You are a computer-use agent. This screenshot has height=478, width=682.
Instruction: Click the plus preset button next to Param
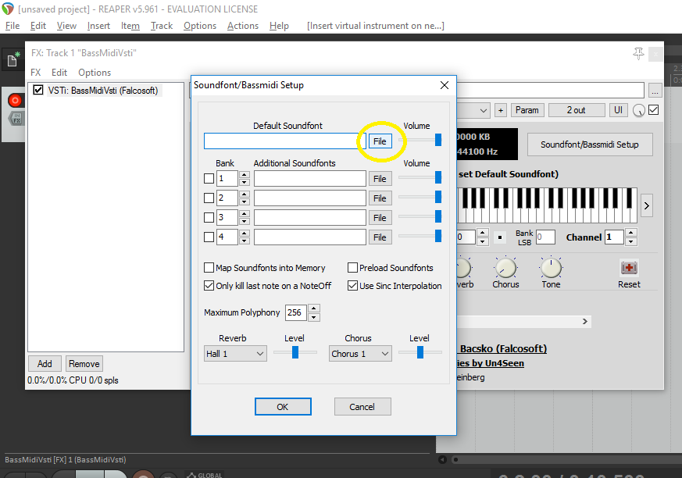[501, 110]
